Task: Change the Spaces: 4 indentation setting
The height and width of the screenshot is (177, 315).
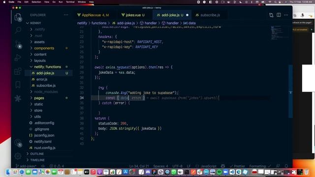Action: 160,166
